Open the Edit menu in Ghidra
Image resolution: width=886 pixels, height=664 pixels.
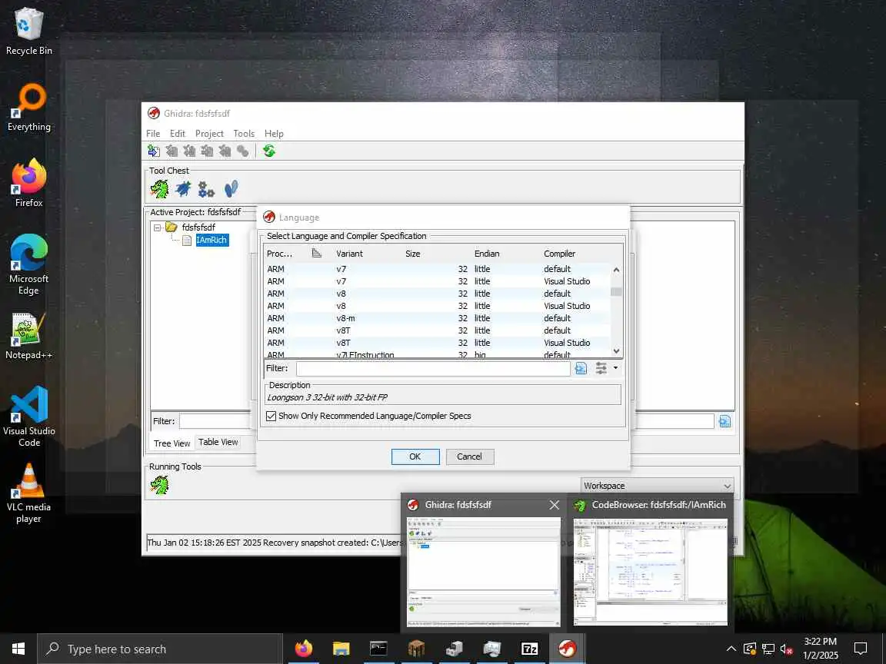click(x=178, y=134)
